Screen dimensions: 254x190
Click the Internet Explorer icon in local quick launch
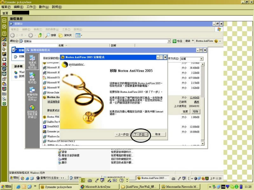pos(18,187)
